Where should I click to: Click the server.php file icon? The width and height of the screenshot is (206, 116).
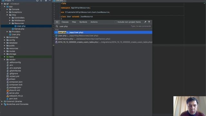[7, 93]
